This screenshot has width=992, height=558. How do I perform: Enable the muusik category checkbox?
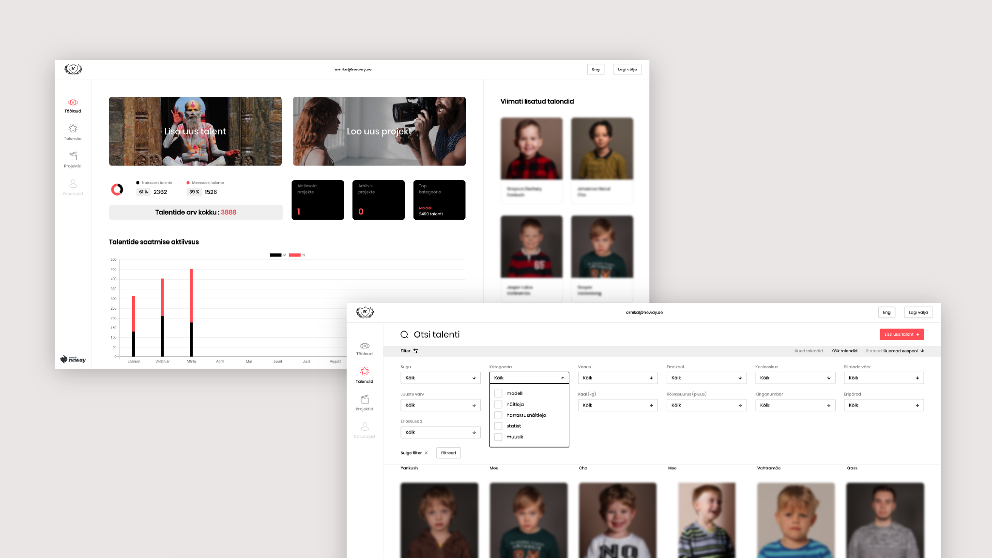498,437
